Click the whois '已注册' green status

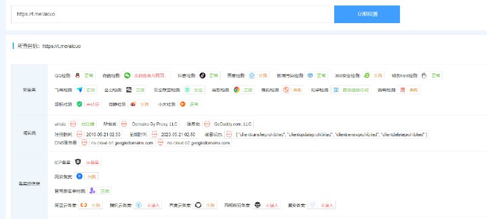88,124
